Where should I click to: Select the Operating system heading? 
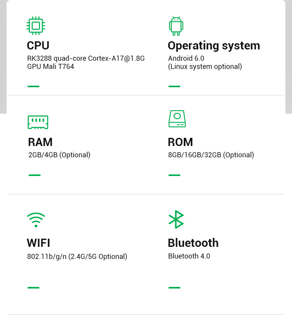point(214,46)
